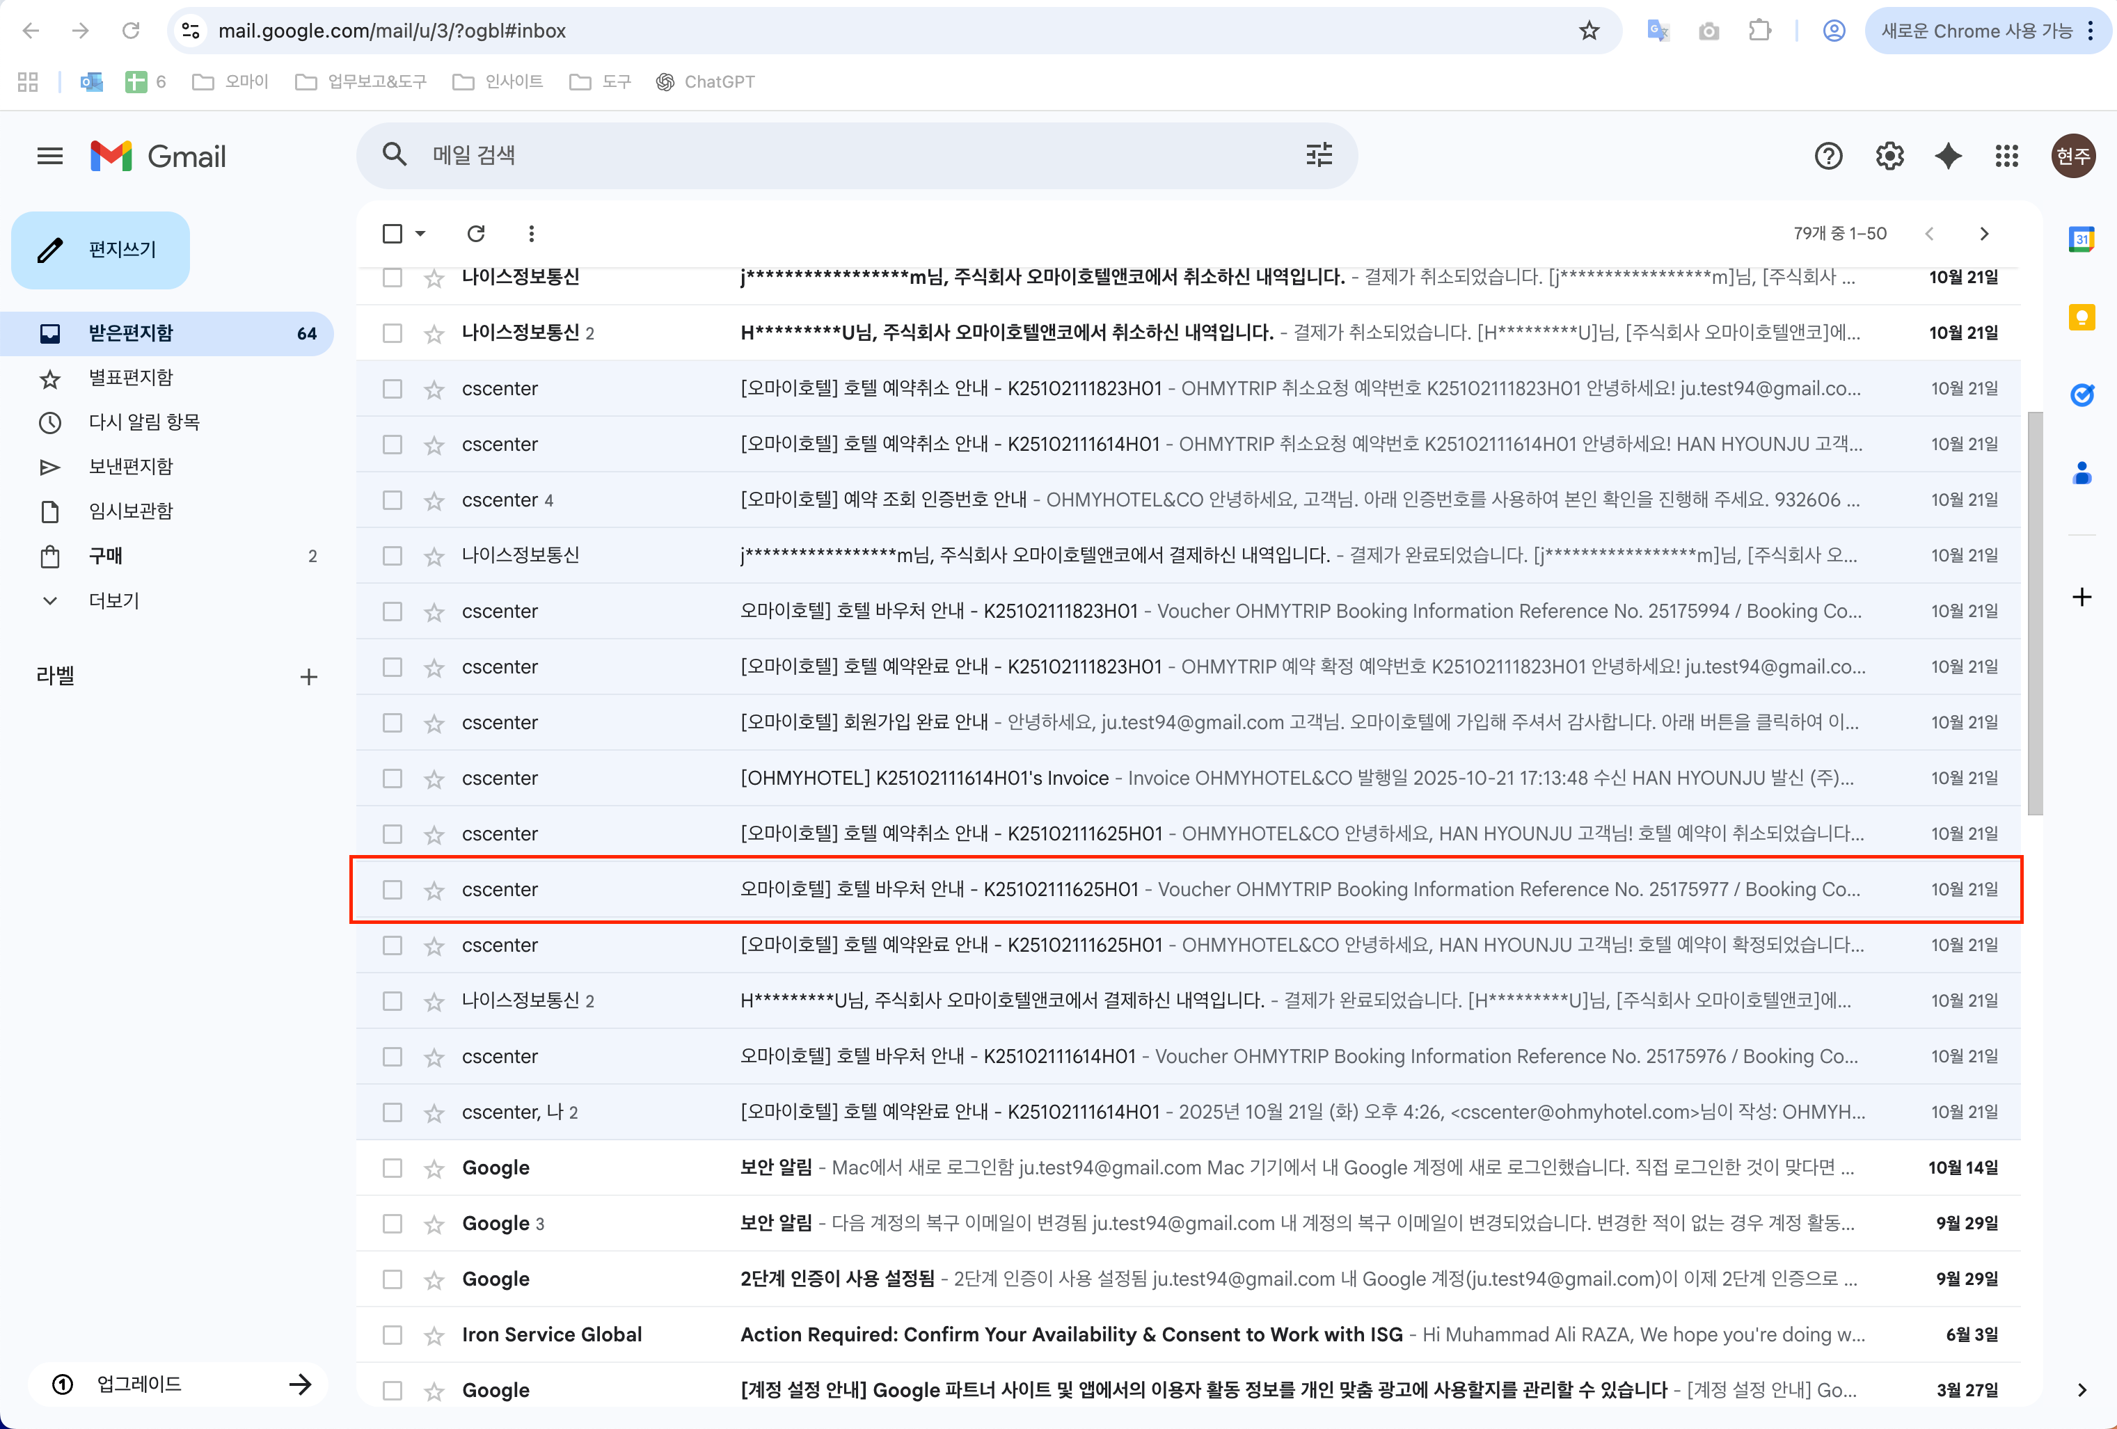This screenshot has width=2117, height=1429.
Task: Click the refresh inbox icon
Action: point(475,233)
